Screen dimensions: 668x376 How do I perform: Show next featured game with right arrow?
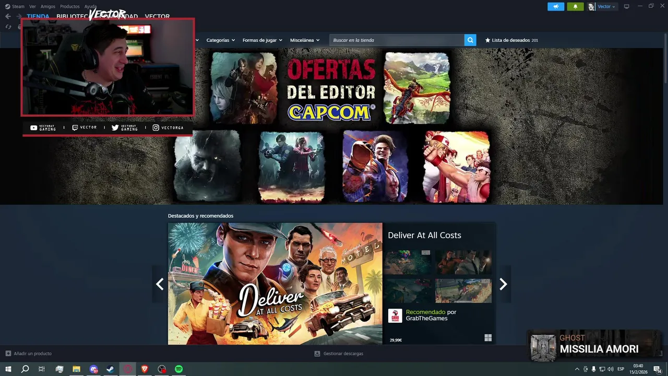503,284
